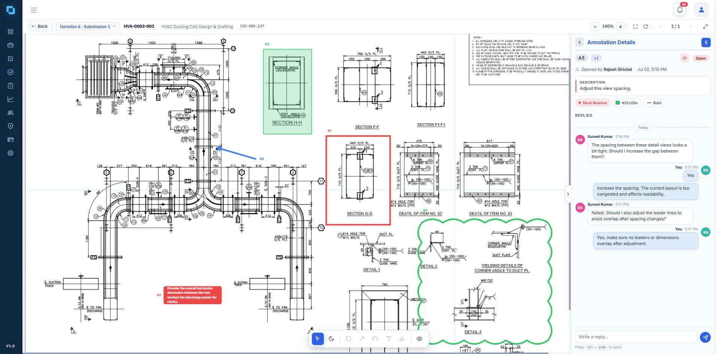Click the L1 level badge
Image resolution: width=716 pixels, height=354 pixels.
pyautogui.click(x=596, y=58)
